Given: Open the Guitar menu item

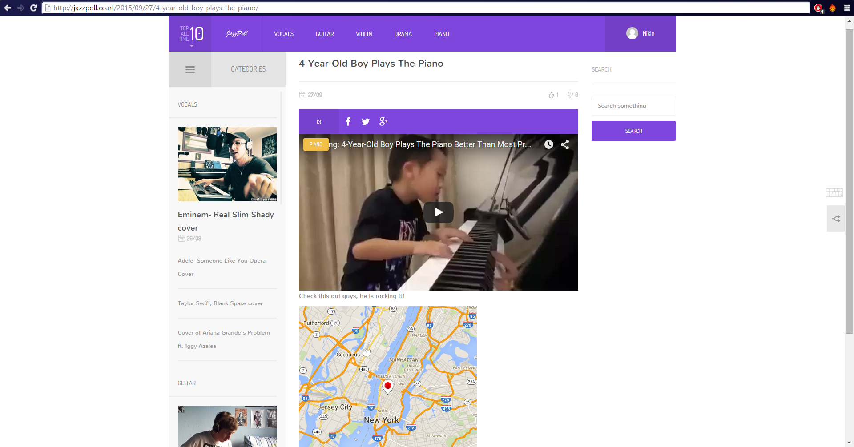Looking at the screenshot, I should tap(325, 34).
